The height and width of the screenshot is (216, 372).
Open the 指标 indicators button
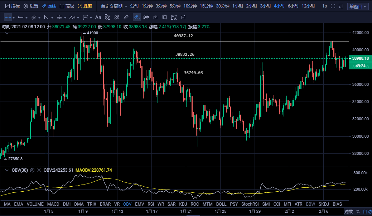[x=12, y=6]
